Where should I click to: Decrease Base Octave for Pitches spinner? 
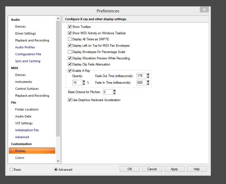coord(115,93)
